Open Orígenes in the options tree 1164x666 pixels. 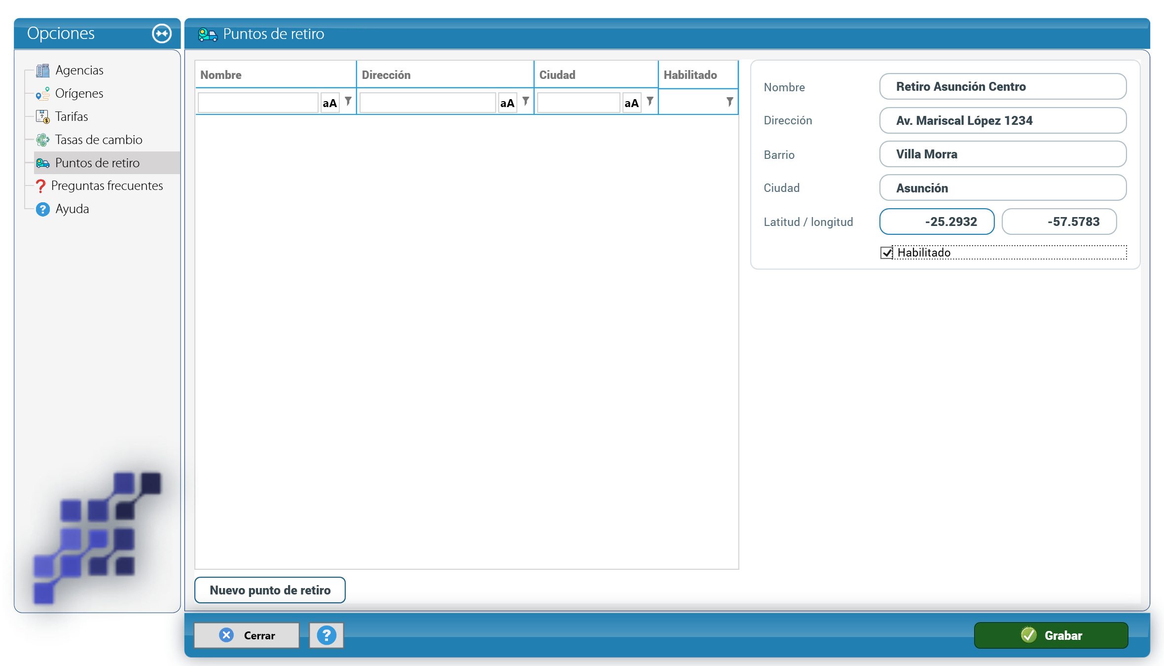pos(79,94)
